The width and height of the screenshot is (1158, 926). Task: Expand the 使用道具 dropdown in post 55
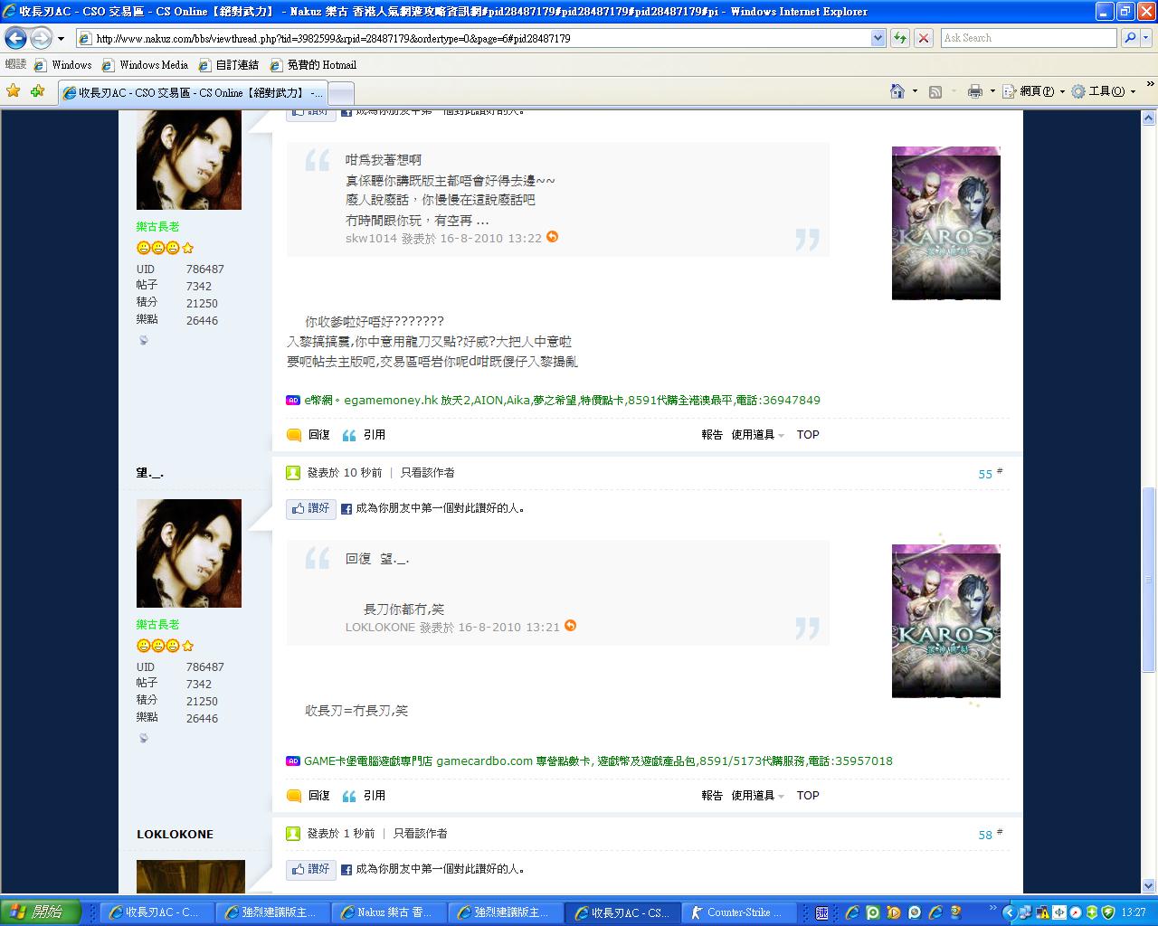click(757, 796)
